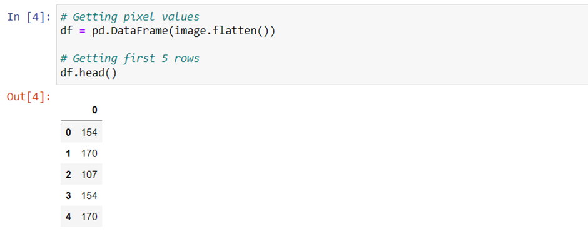
Task: Click the df.head() code line
Action: tap(88, 73)
